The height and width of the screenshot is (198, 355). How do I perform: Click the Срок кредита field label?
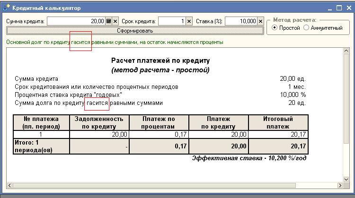(139, 21)
